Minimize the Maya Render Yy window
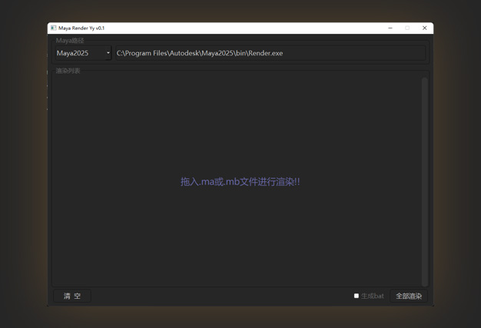 coord(390,28)
